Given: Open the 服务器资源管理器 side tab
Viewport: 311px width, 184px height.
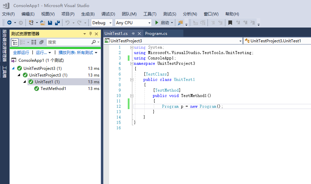Looking at the screenshot, I should coord(4,46).
